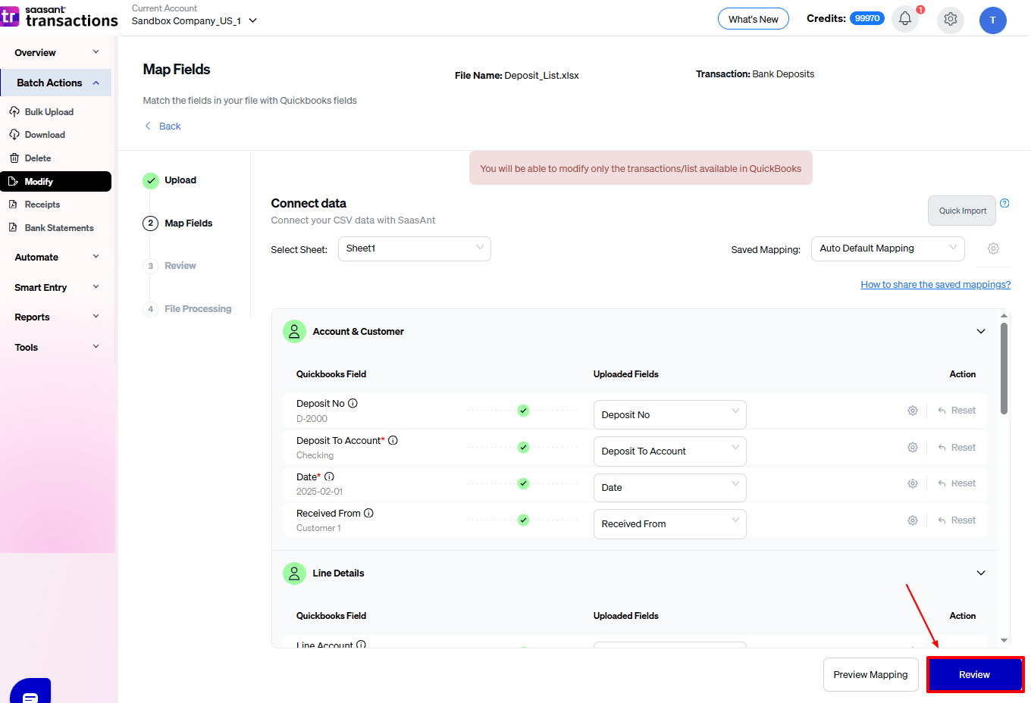Open the Select Sheet dropdown
This screenshot has width=1031, height=703.
pos(414,248)
